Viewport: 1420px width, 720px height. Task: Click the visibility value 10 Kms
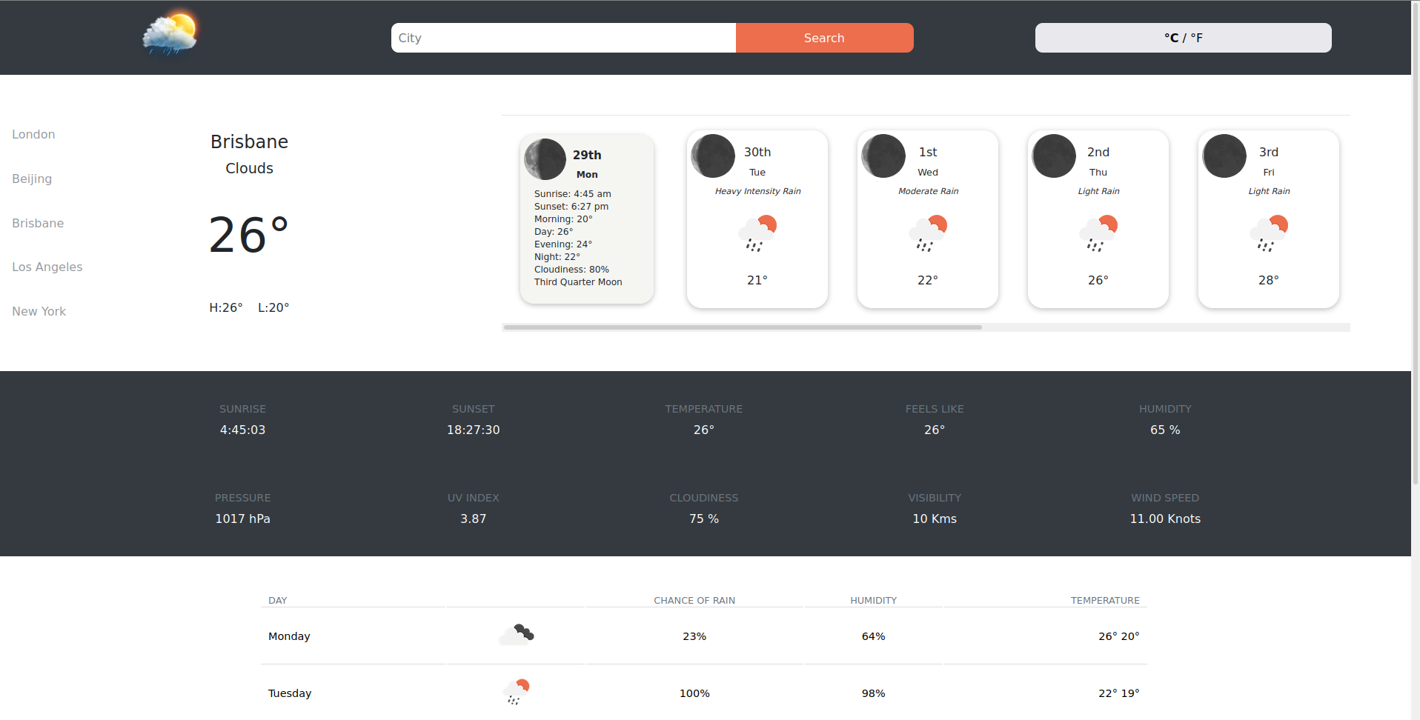click(935, 519)
